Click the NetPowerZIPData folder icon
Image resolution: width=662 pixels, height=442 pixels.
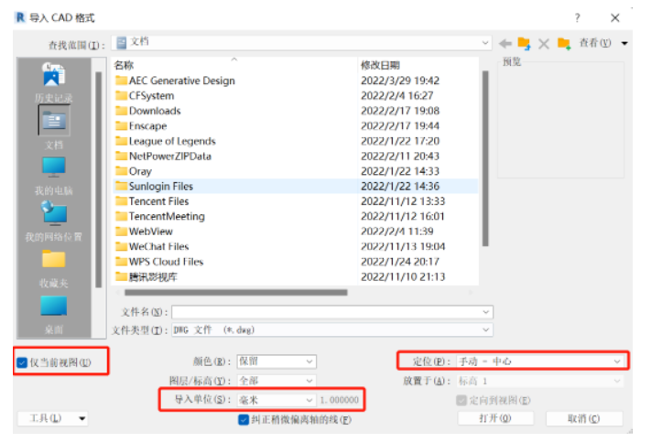[122, 156]
